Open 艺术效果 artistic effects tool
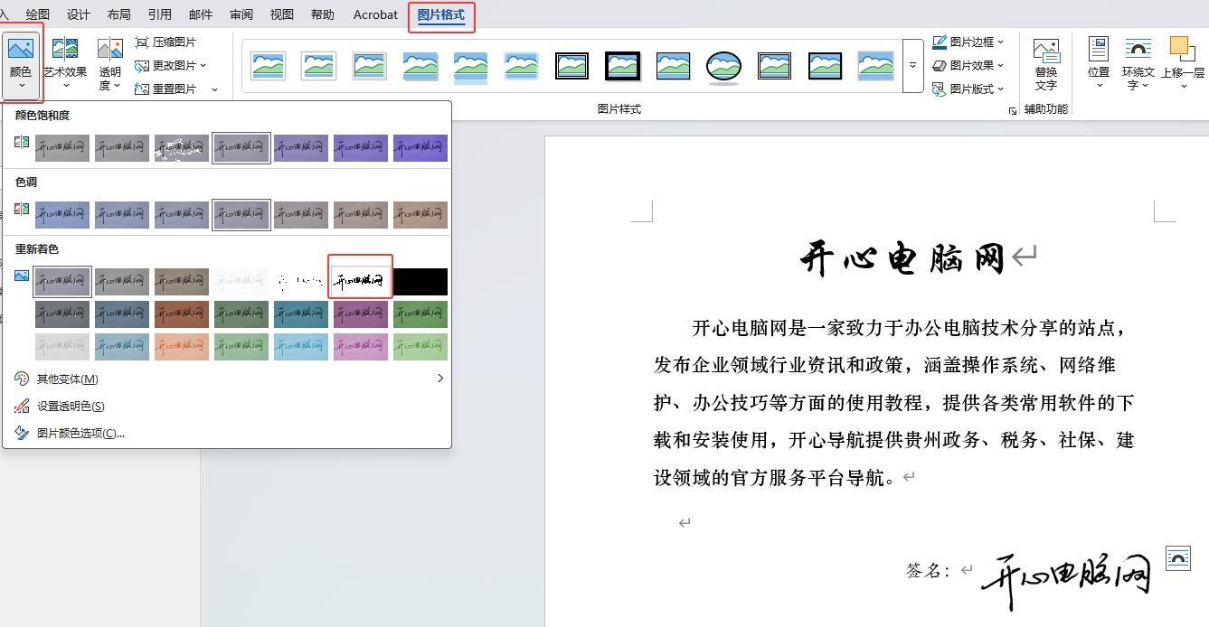This screenshot has height=627, width=1209. pos(65,49)
